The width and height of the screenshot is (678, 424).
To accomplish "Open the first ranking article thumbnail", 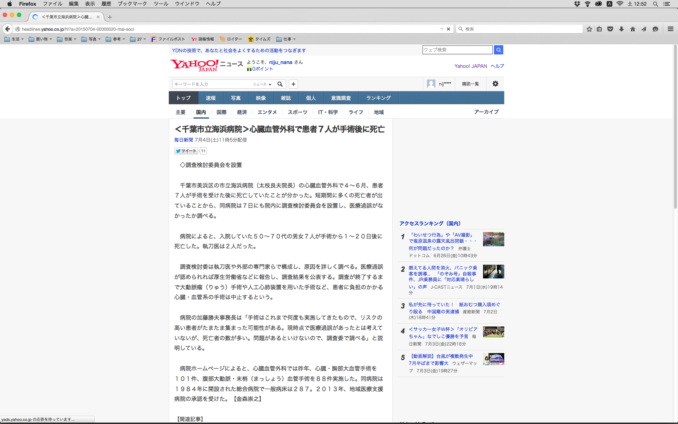I will [493, 239].
